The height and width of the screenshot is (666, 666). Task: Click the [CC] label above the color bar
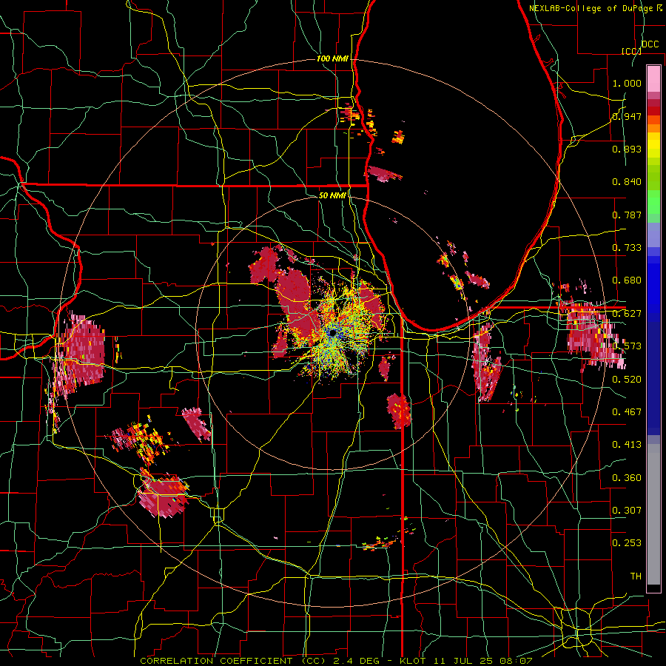(x=631, y=51)
